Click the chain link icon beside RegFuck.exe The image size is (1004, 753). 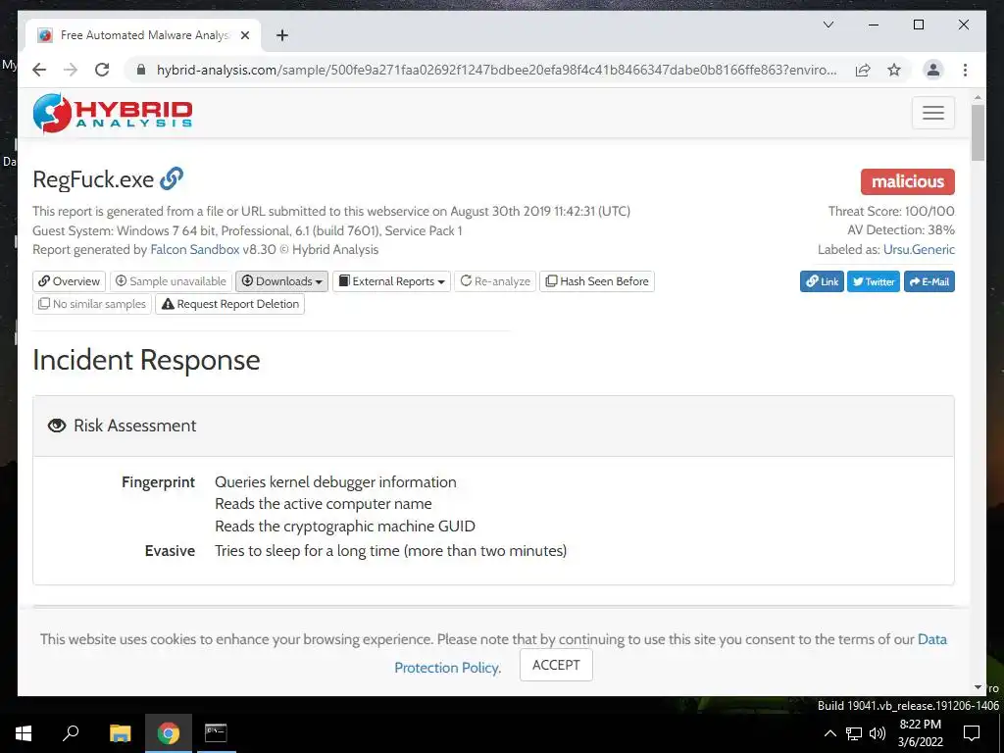click(172, 178)
